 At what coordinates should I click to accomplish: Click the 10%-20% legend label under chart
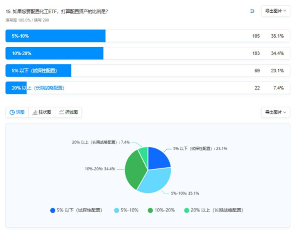(x=165, y=210)
